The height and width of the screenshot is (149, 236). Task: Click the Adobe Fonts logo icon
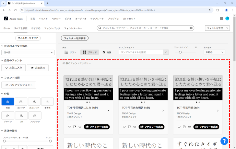click(6, 18)
